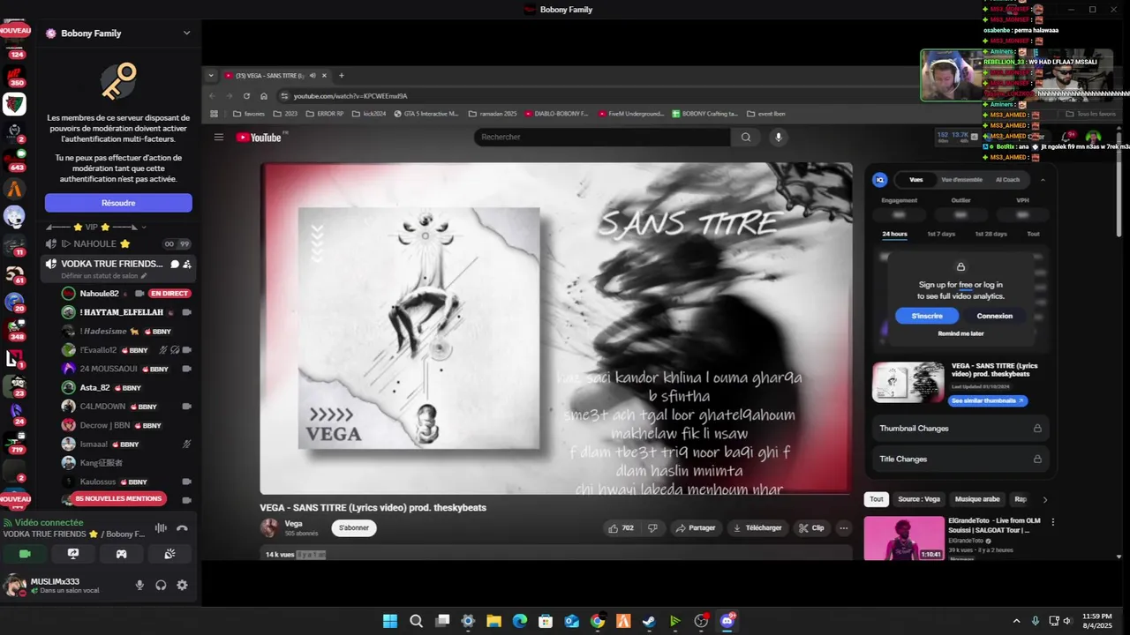Open the browser tab search dropdown
1130x635 pixels.
[x=211, y=76]
